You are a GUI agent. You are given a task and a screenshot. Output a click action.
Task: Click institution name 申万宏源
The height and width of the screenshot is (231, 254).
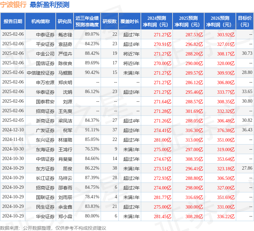click(x=45, y=82)
